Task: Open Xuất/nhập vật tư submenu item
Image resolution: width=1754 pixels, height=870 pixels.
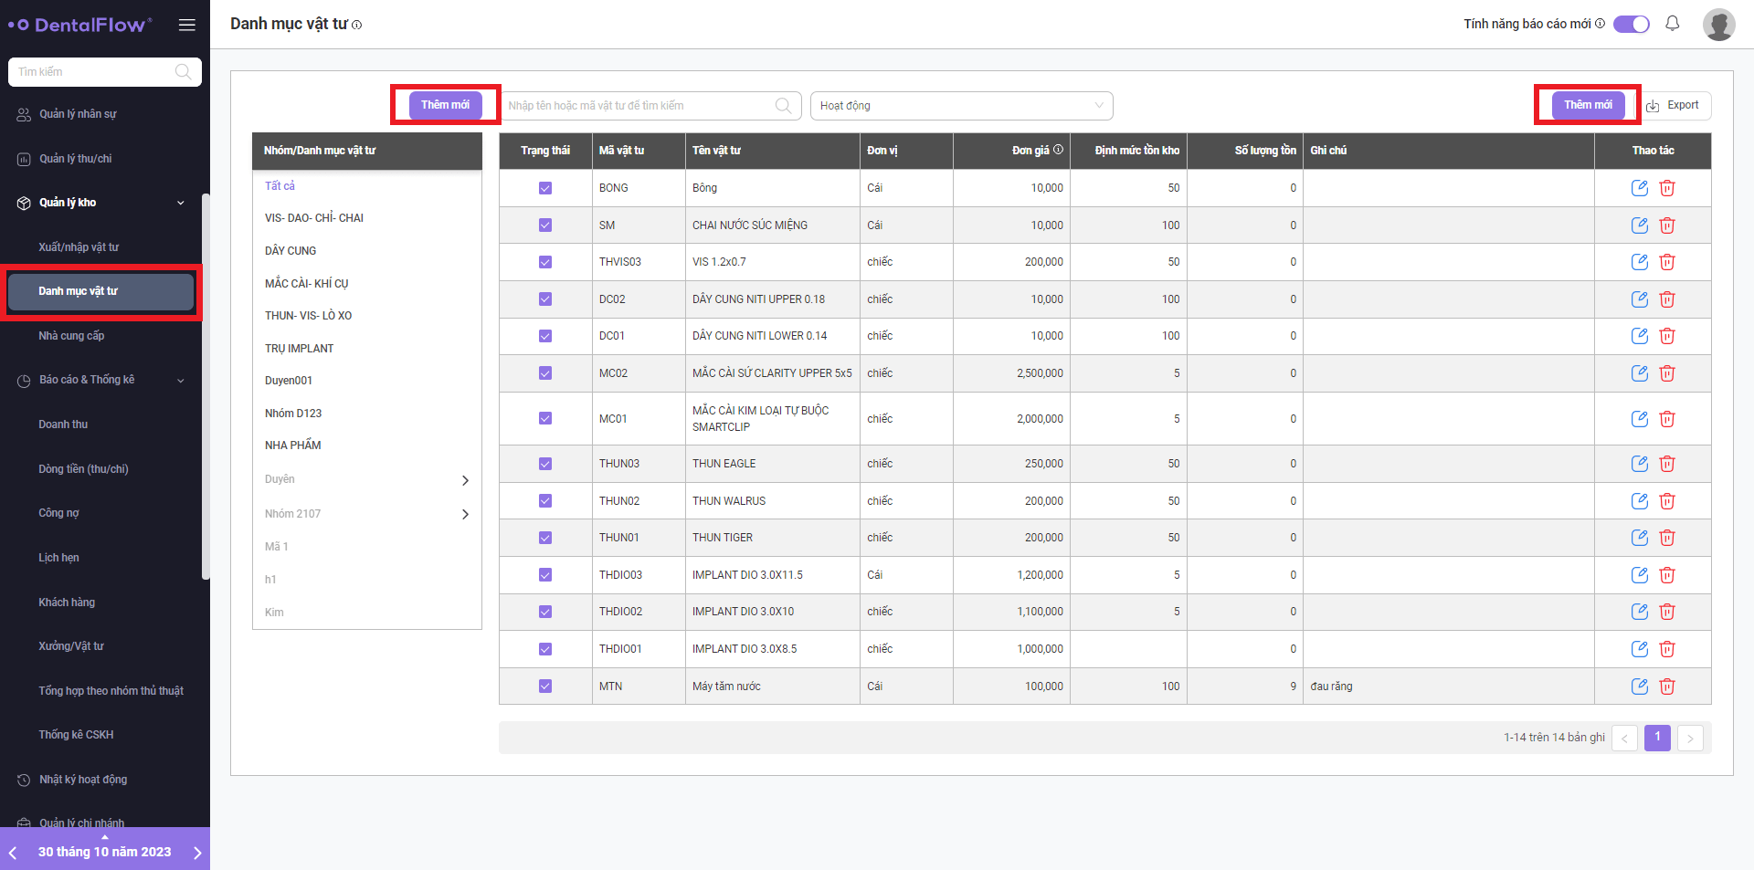Action: (79, 247)
